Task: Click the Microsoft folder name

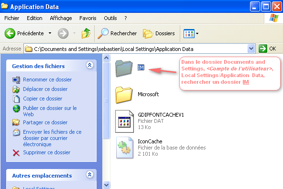Action: click(148, 94)
